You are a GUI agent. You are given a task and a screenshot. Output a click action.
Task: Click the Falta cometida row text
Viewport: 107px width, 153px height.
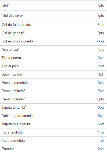(x=13, y=141)
